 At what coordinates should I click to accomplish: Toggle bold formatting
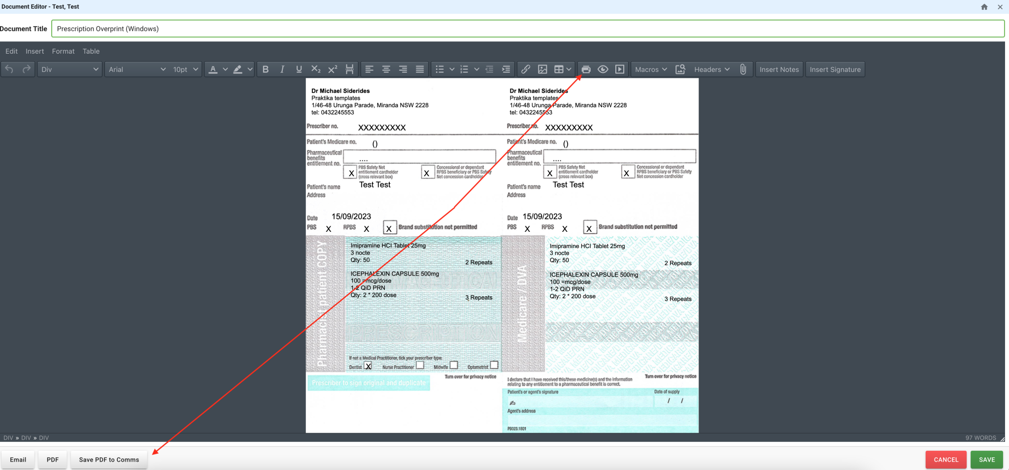[266, 69]
